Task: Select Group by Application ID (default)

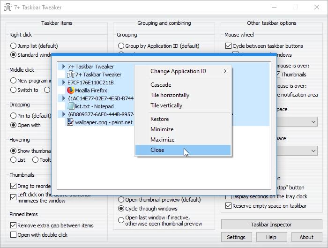Action: [x=121, y=46]
